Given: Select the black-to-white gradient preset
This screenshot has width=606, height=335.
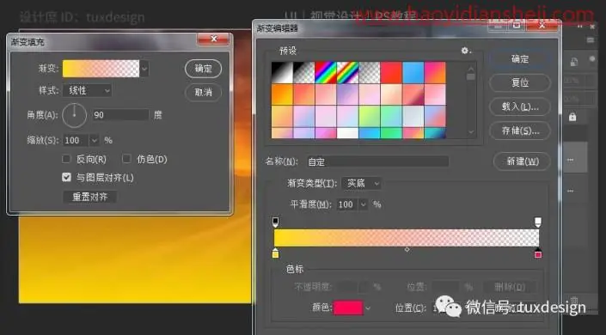Looking at the screenshot, I should (x=282, y=72).
